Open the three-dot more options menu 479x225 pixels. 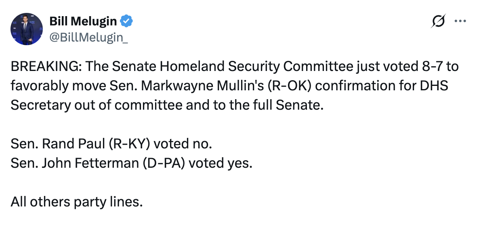460,21
